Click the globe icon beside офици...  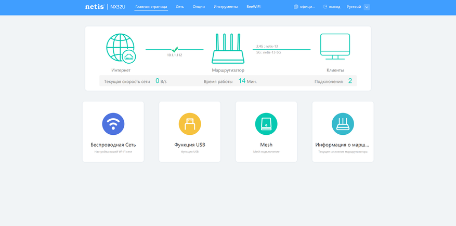[x=296, y=7]
